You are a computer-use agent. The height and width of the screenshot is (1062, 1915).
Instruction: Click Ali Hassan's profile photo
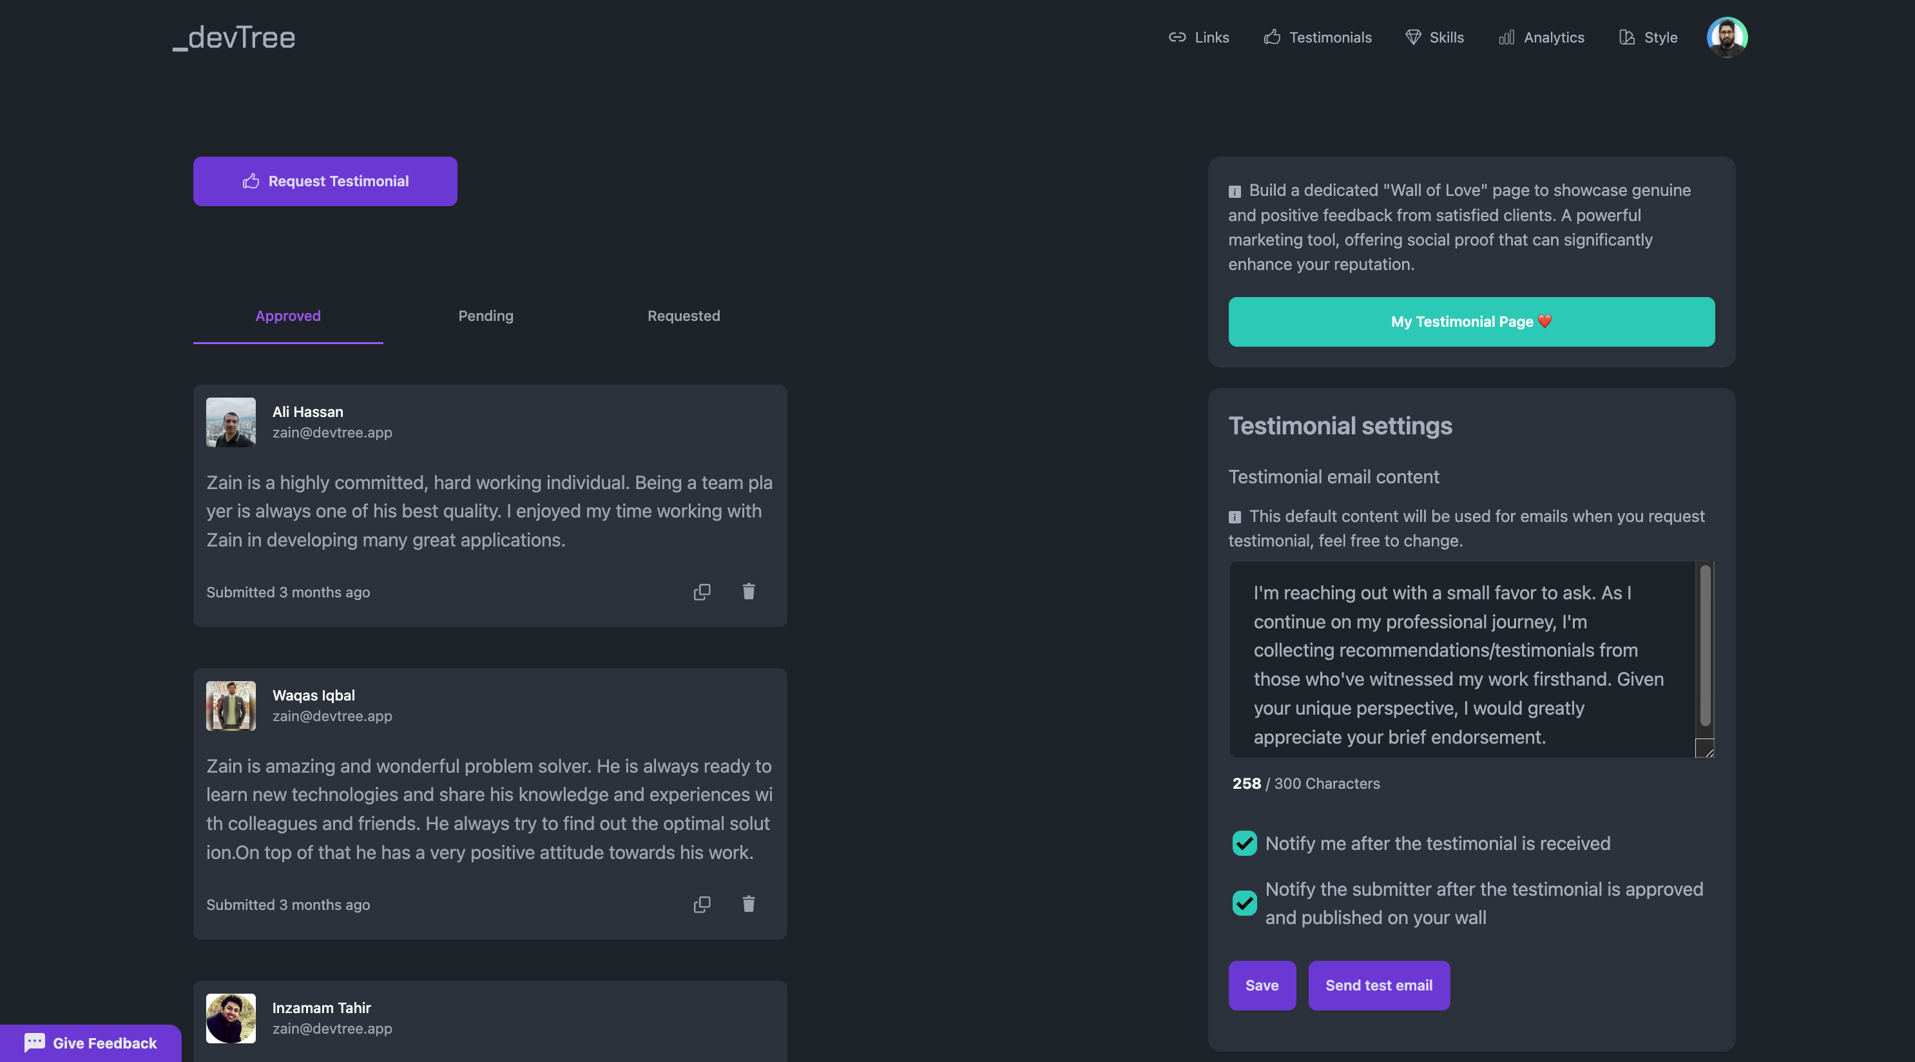(231, 421)
